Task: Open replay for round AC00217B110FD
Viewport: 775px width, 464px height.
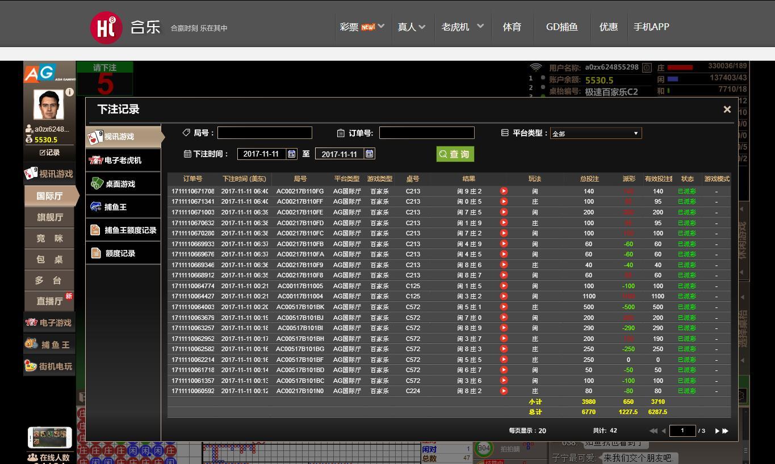Action: click(x=504, y=223)
